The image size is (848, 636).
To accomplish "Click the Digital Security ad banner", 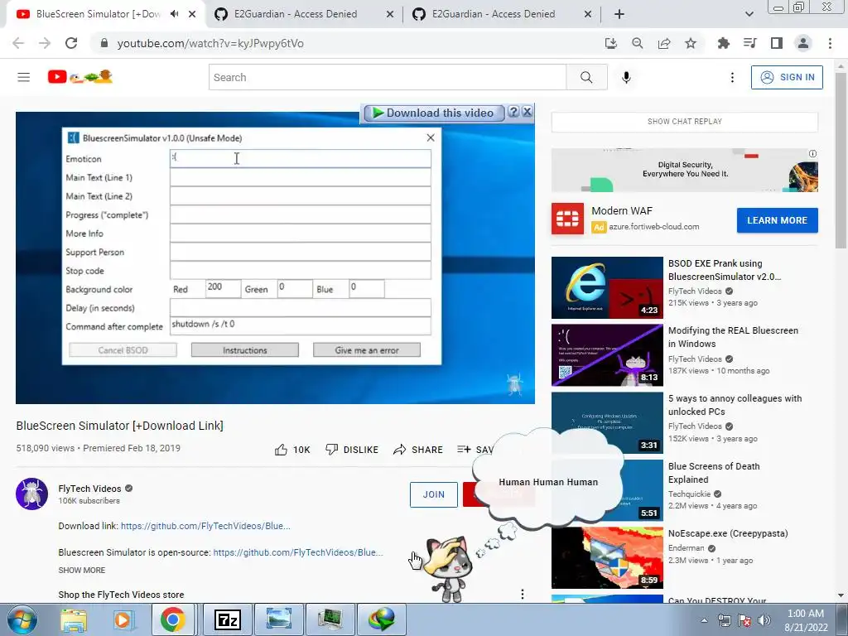I will click(685, 170).
